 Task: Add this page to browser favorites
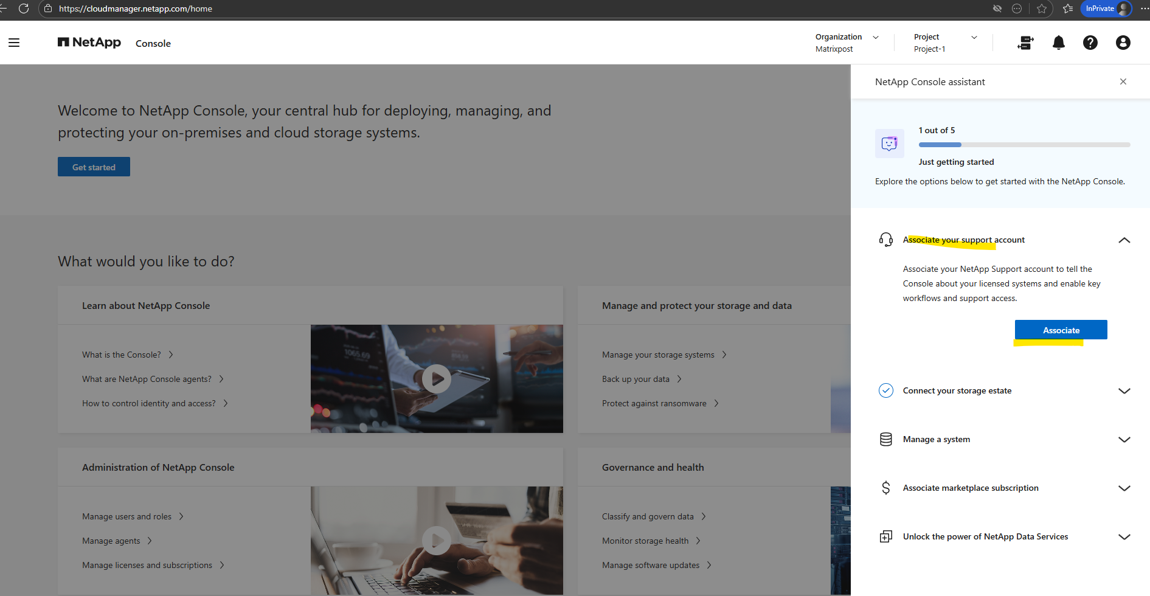click(x=1042, y=9)
